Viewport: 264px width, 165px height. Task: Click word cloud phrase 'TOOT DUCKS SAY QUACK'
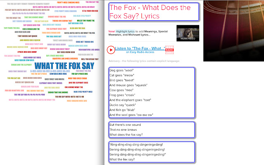point(28,36)
